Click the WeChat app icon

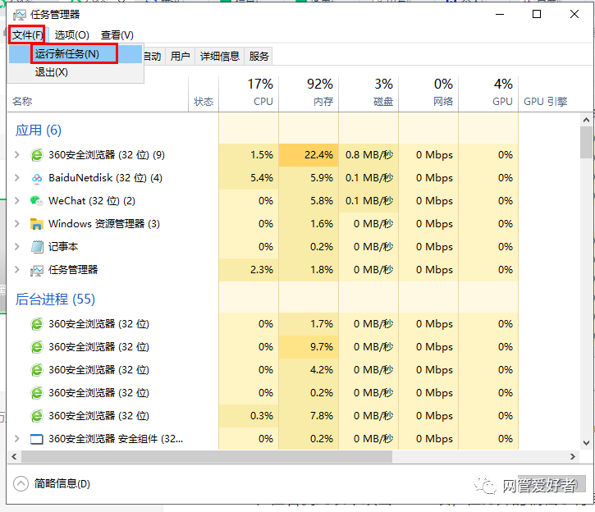(37, 201)
